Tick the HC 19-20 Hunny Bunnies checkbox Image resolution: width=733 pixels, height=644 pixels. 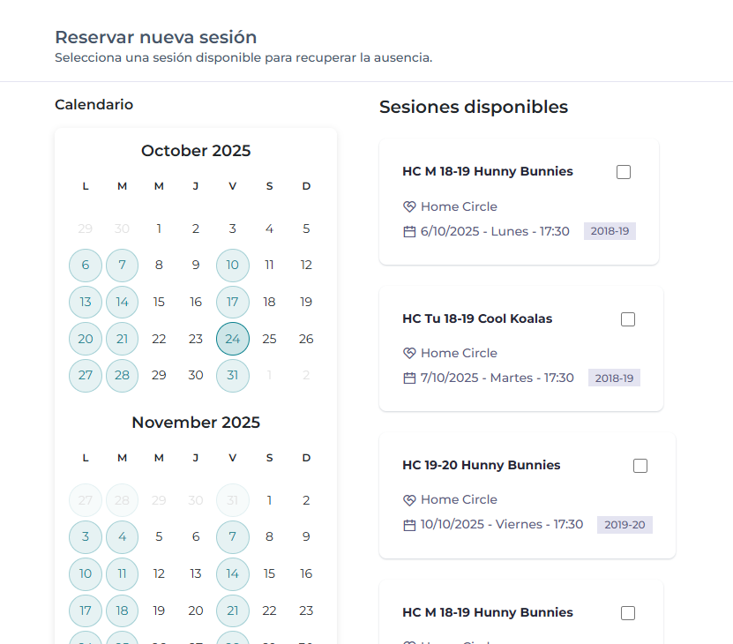coord(640,466)
